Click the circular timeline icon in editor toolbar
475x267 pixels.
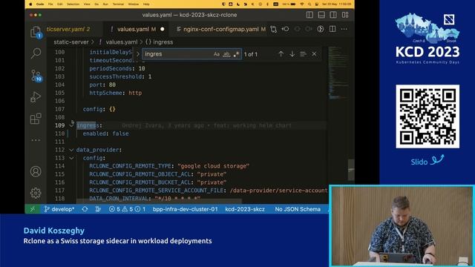(320, 29)
